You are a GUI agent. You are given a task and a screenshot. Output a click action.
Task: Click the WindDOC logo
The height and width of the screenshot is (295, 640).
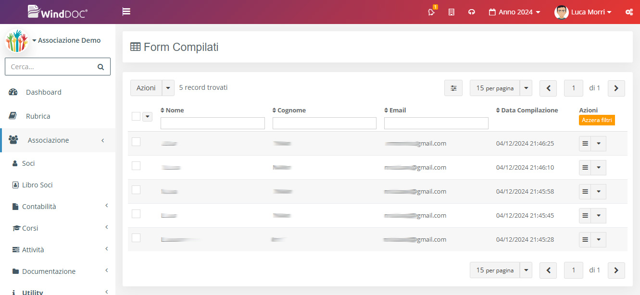pos(58,12)
